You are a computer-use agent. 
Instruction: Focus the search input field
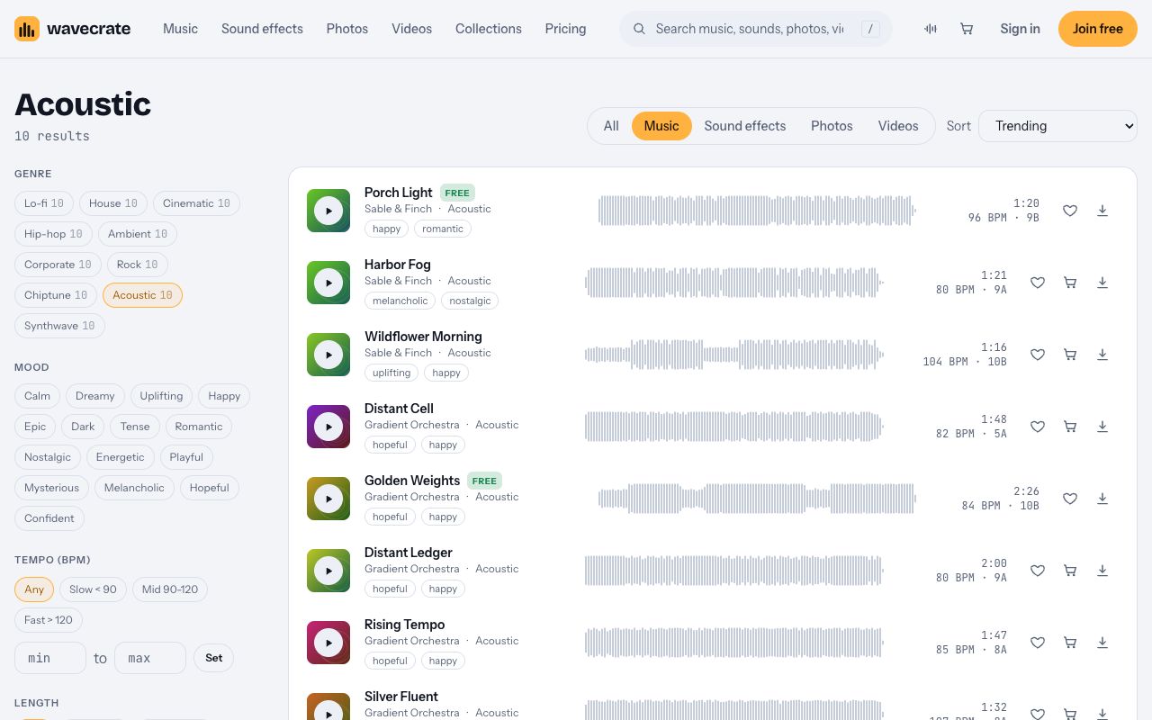(750, 29)
